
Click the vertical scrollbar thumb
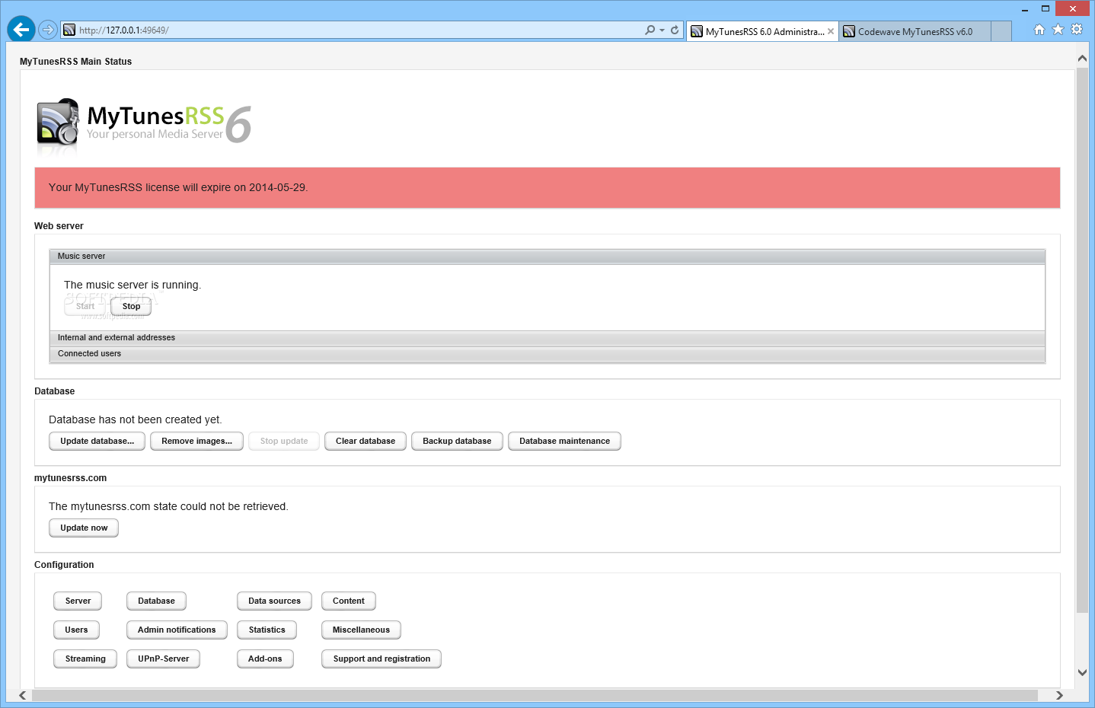1082,340
